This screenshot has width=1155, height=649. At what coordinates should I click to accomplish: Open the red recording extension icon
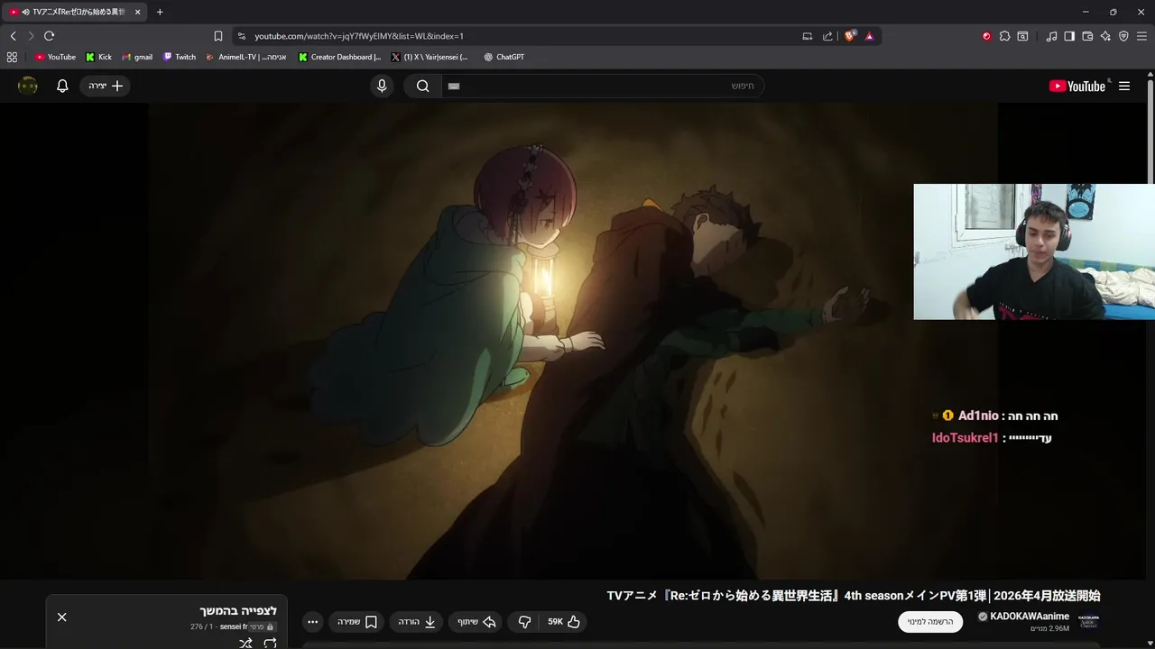[986, 36]
